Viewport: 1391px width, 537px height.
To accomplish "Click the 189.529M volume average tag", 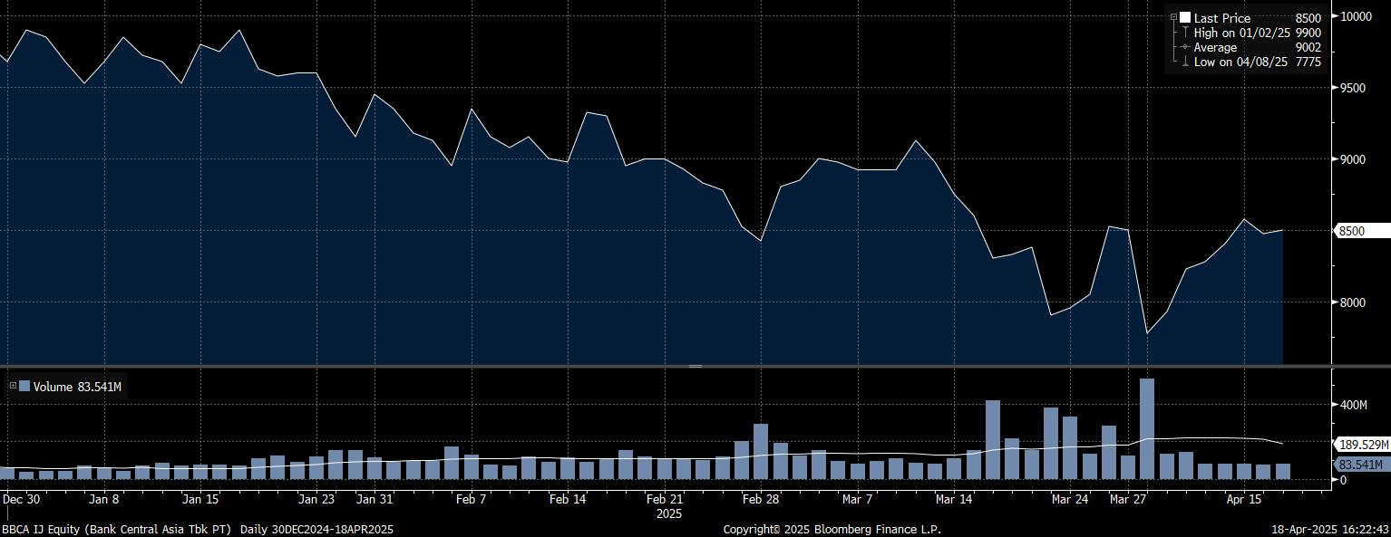I will click(x=1362, y=445).
